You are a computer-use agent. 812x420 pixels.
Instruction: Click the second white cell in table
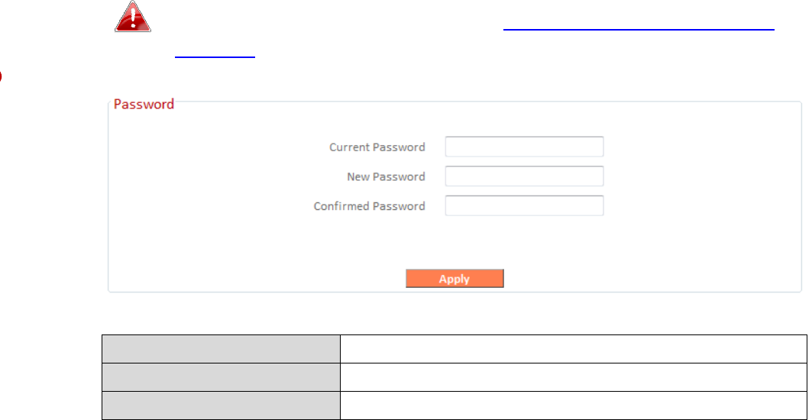(x=573, y=377)
